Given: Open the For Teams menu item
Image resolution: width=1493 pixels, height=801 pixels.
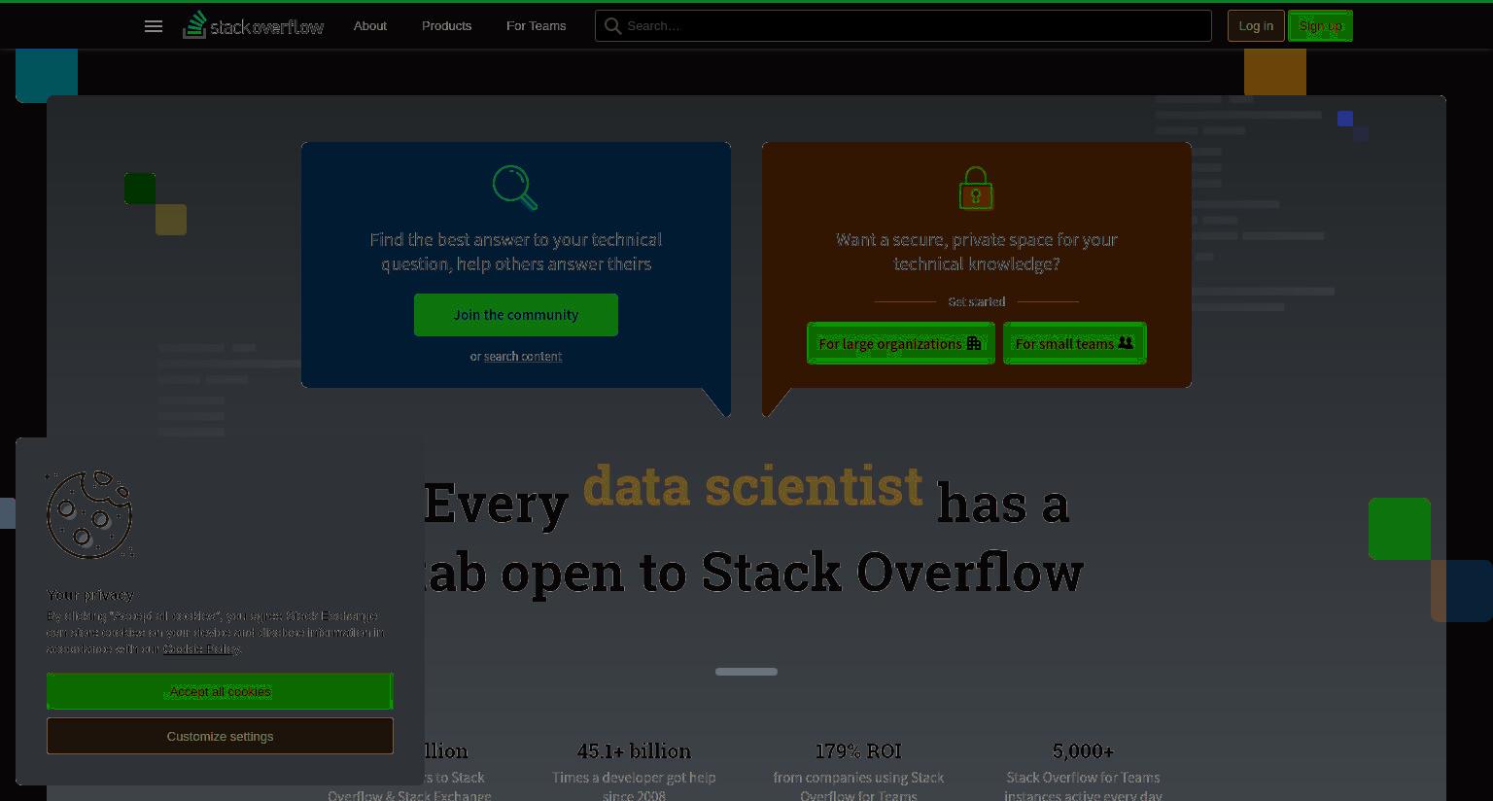Looking at the screenshot, I should 536,26.
